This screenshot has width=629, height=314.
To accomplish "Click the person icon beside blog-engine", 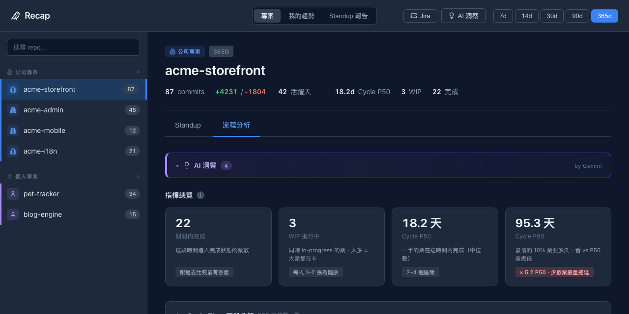I will click(13, 214).
